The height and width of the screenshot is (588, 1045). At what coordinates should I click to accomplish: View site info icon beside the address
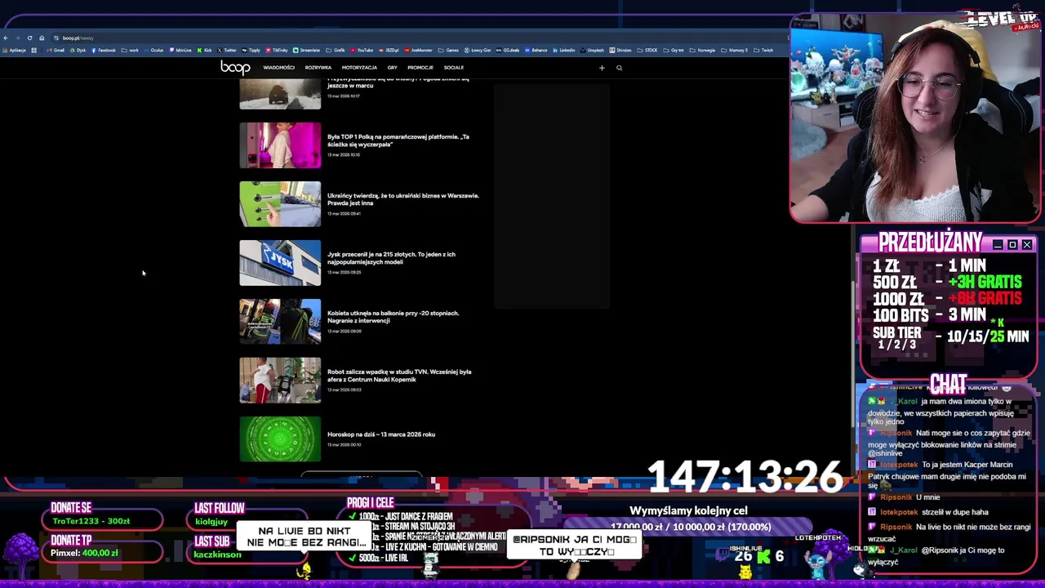56,38
